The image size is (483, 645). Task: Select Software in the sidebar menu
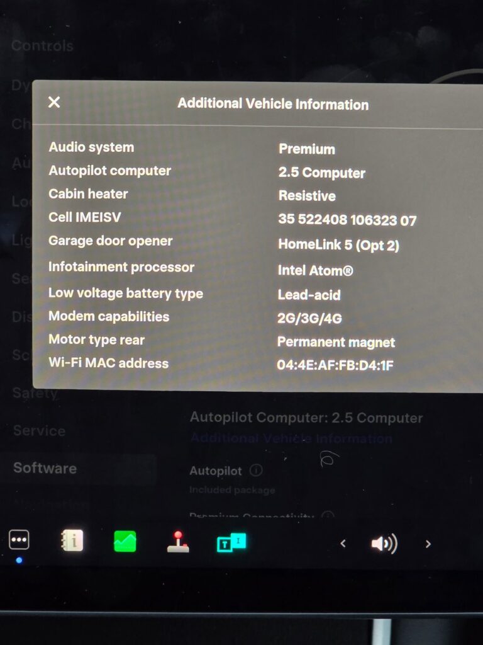coord(45,468)
